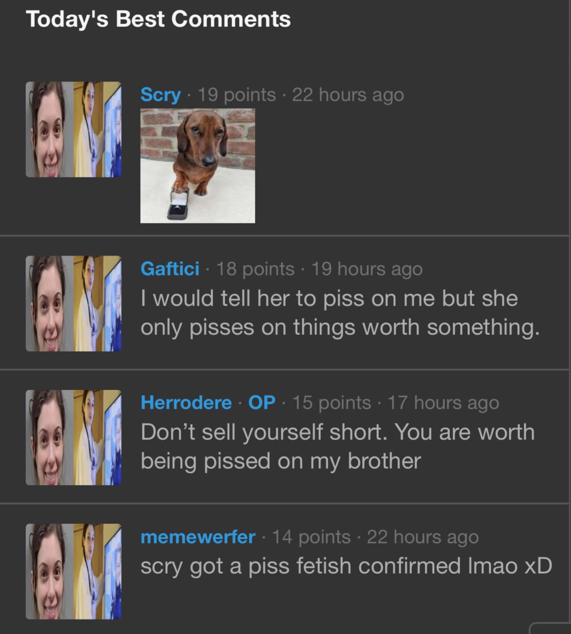Viewport: 571px width, 634px height.
Task: Click the post thumbnail beside Herrodere's comment
Action: tap(73, 438)
